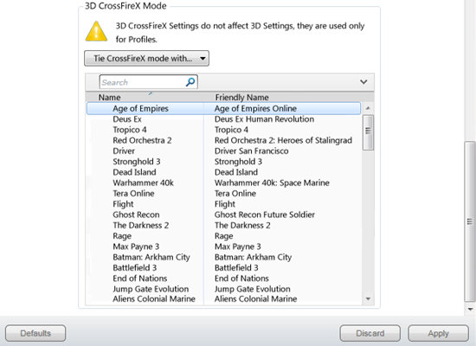Viewport: 476px width, 346px height.
Task: Click the game list scrollbar thumb
Action: click(x=368, y=132)
